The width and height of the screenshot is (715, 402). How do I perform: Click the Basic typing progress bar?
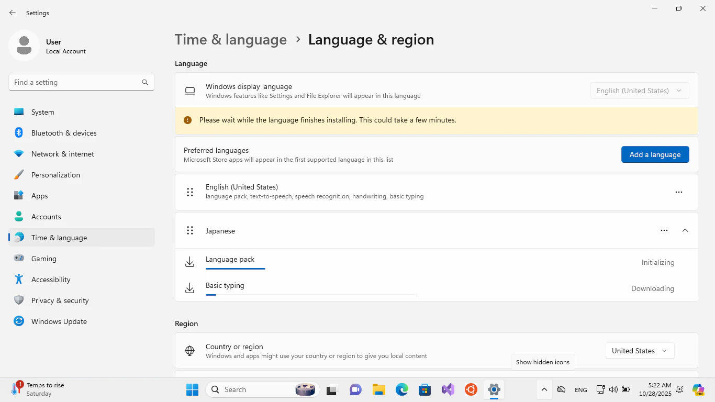(x=310, y=295)
